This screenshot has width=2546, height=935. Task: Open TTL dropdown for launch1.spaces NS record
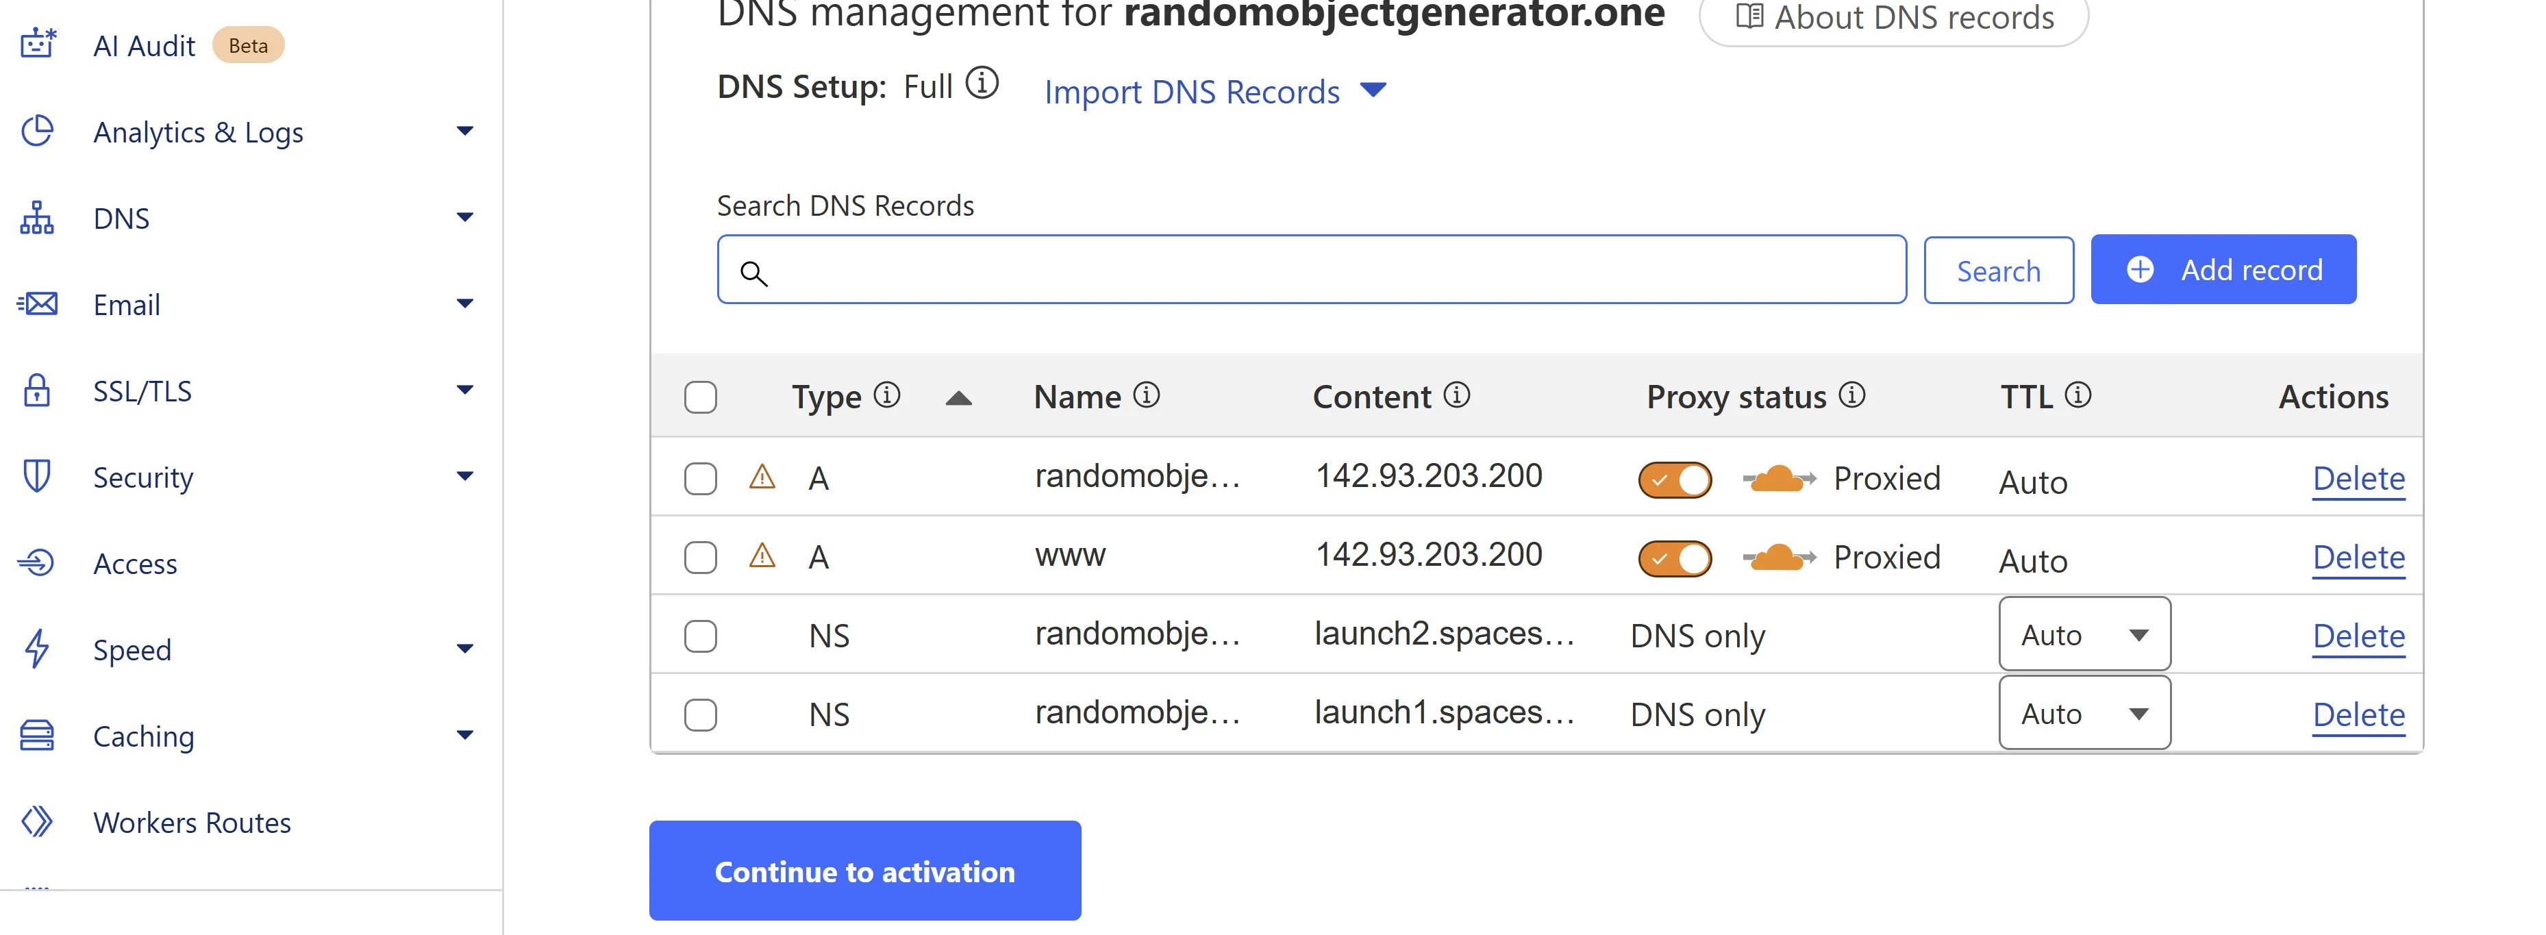pyautogui.click(x=2084, y=714)
